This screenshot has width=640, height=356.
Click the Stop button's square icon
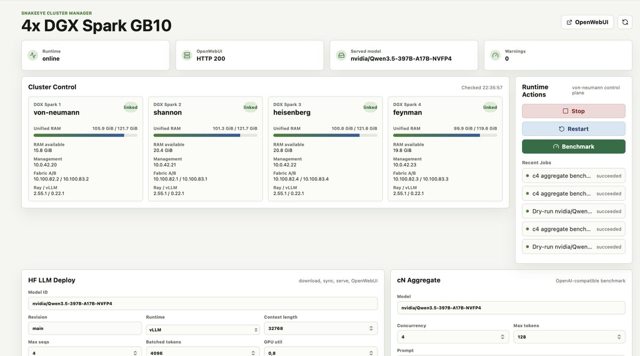tap(565, 111)
